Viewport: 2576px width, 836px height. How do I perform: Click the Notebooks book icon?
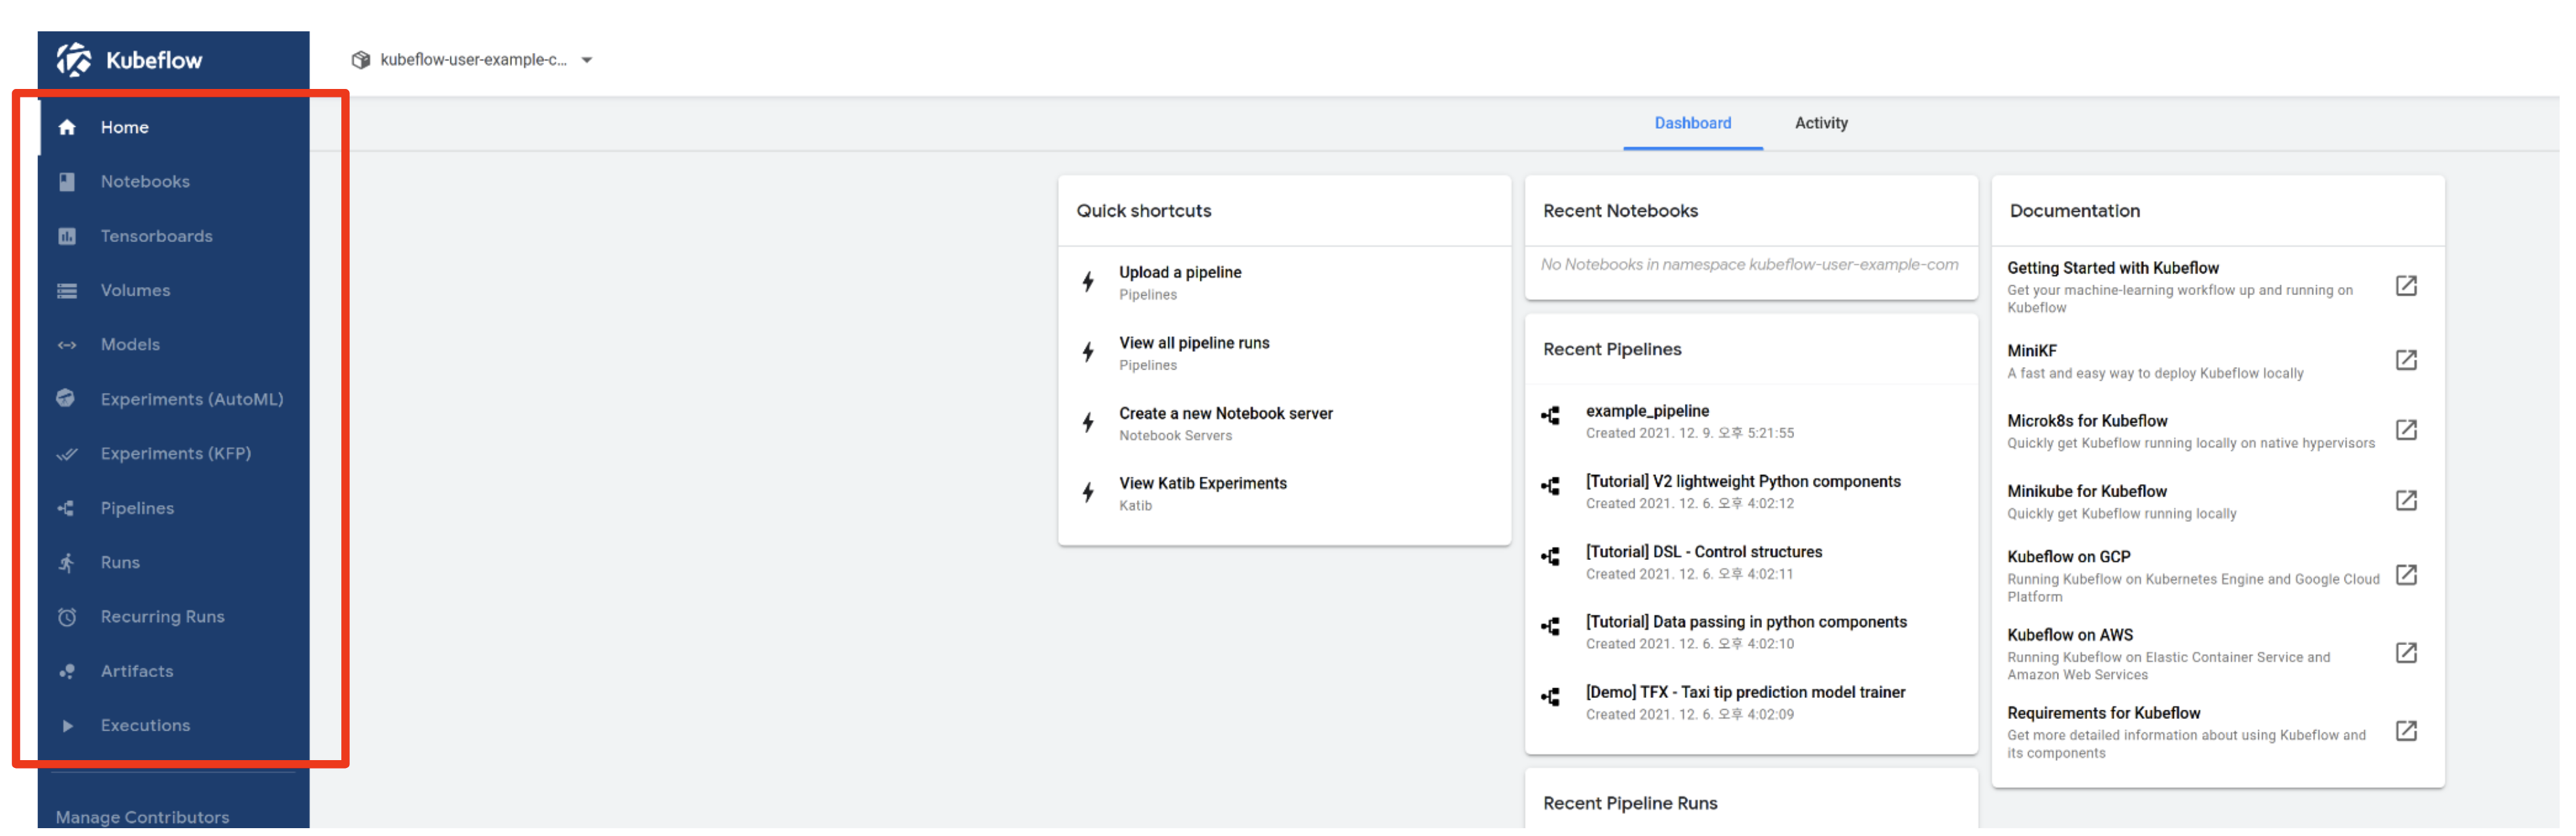coord(67,183)
